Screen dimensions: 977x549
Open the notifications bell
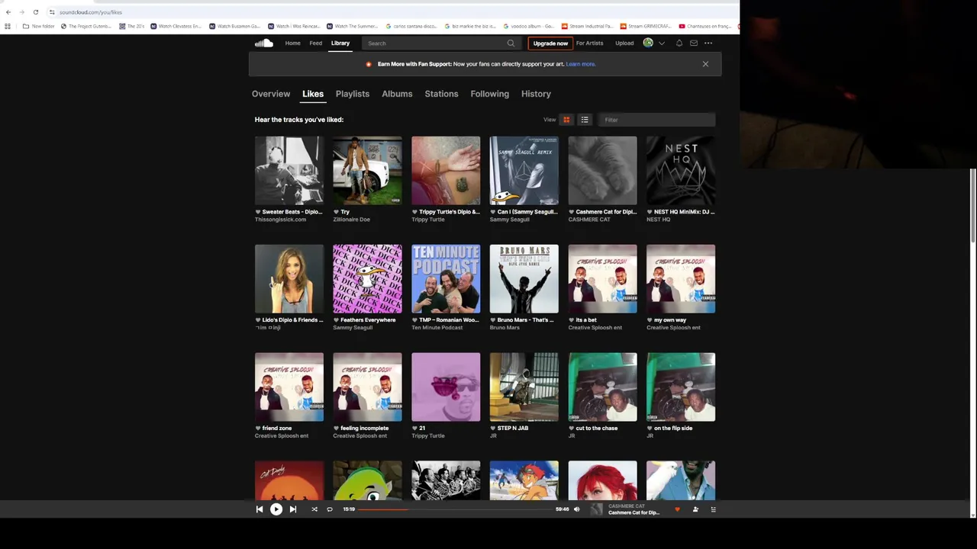pos(679,43)
